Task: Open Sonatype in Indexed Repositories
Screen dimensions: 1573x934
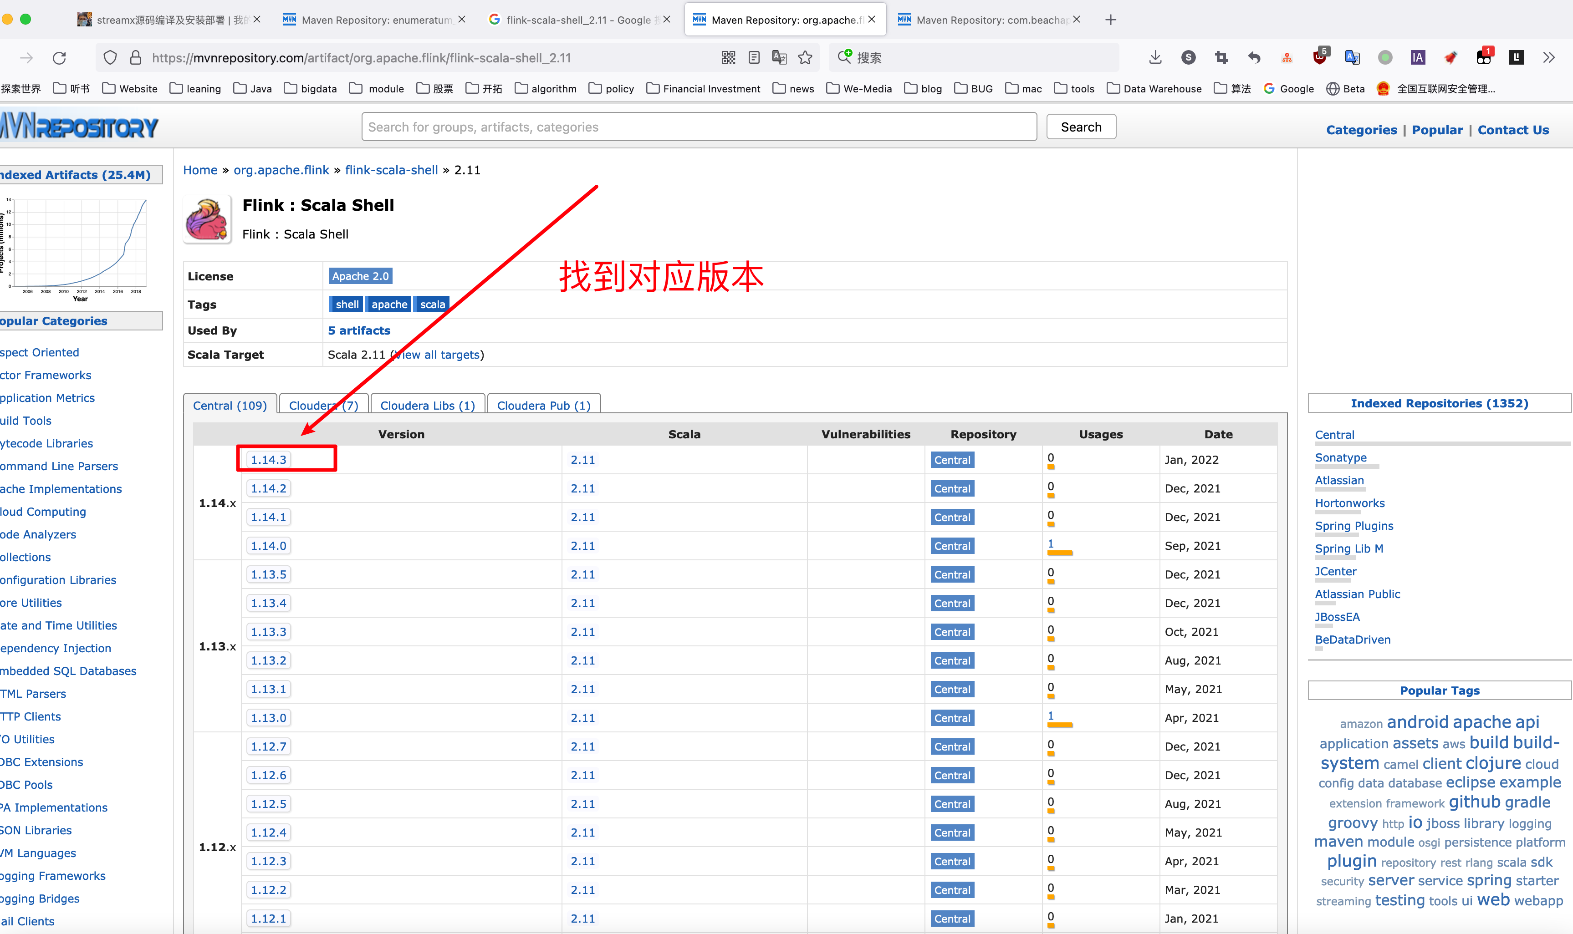Action: (1341, 457)
